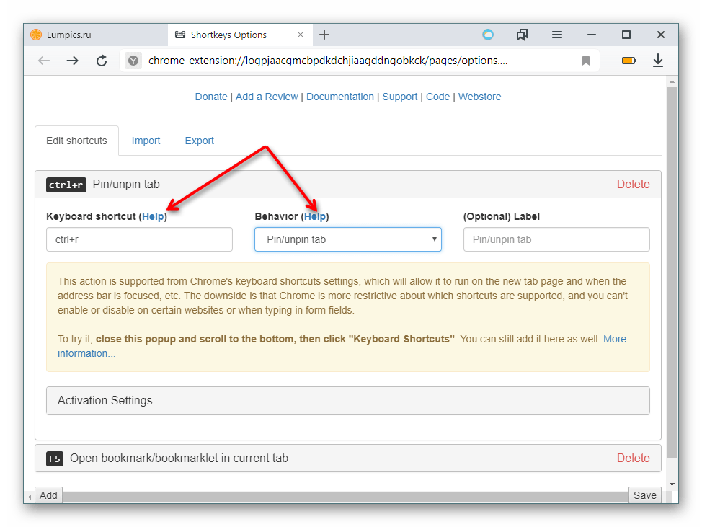
Task: Open Help link next to Keyboard shortcut
Action: pos(153,216)
